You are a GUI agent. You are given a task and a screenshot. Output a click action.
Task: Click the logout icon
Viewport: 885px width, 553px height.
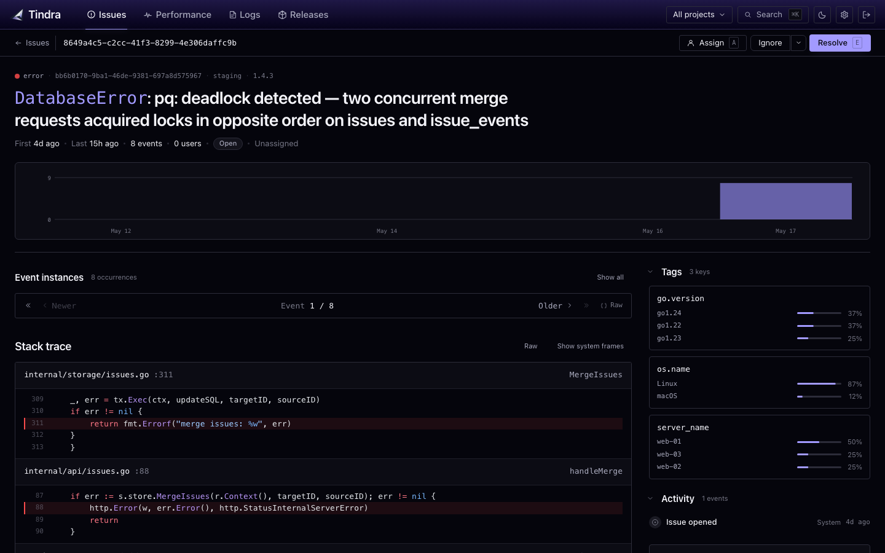pyautogui.click(x=867, y=15)
